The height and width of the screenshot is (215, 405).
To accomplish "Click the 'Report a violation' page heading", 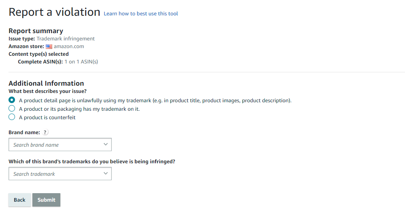I will pos(54,12).
